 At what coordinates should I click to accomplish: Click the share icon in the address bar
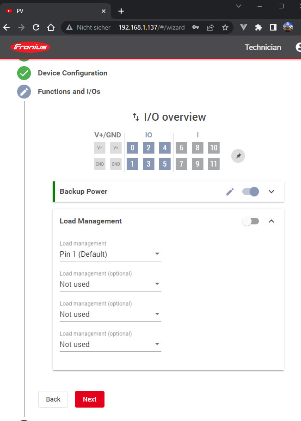[210, 28]
